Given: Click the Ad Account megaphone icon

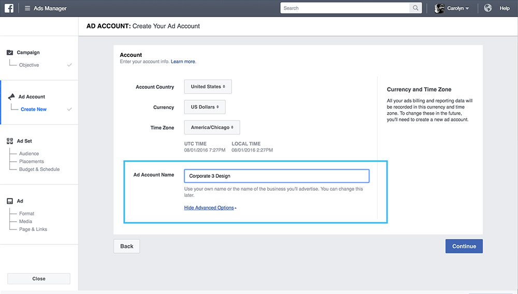Looking at the screenshot, I should [x=11, y=97].
